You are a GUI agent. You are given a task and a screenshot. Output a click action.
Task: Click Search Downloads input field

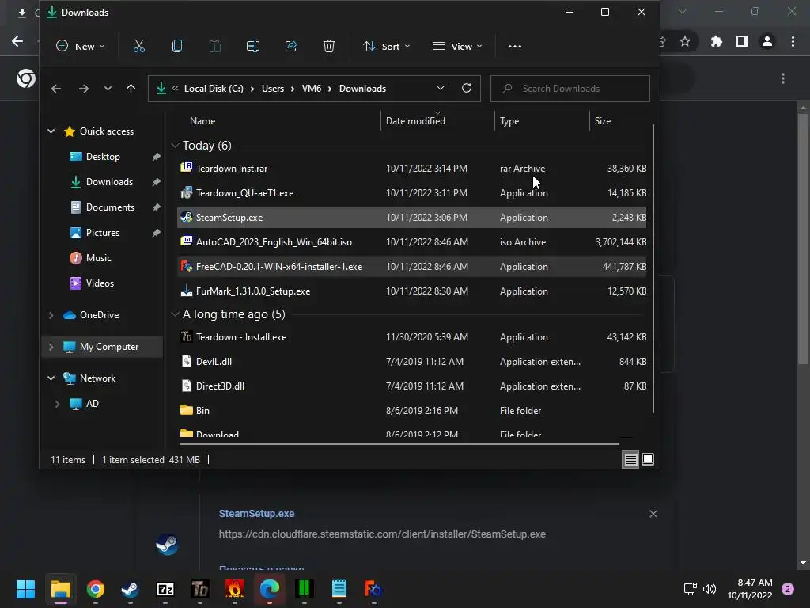[x=570, y=89]
